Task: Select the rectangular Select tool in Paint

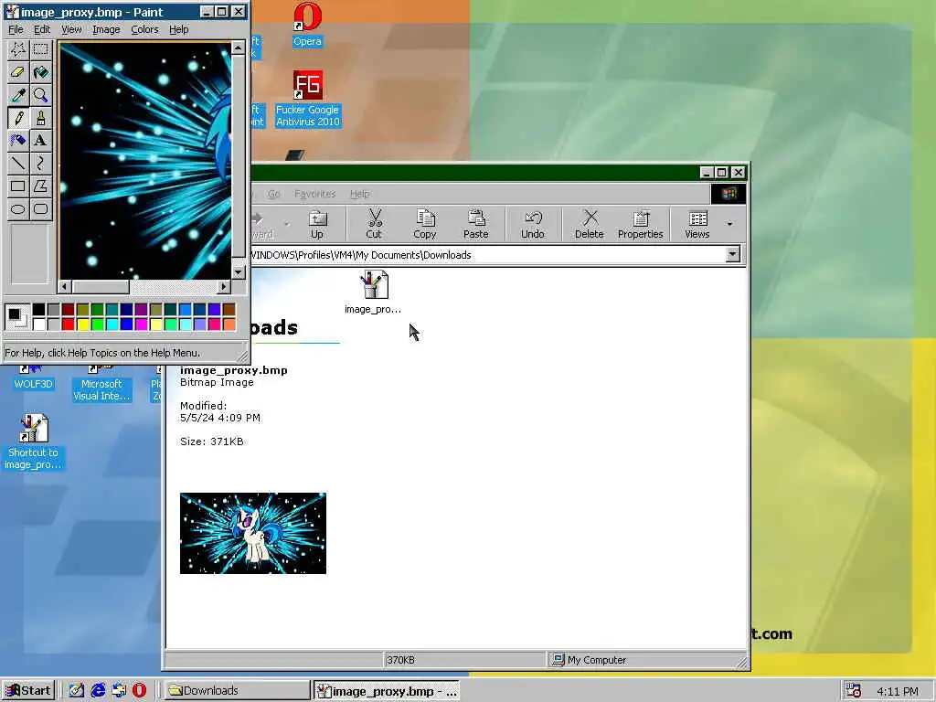Action: 40,49
